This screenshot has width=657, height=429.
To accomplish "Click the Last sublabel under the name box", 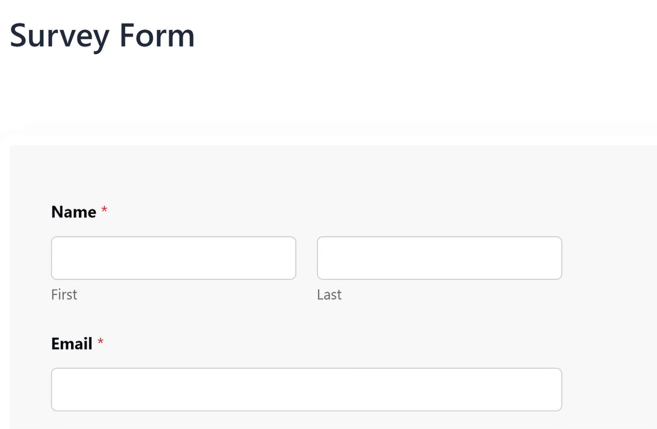I will [329, 294].
